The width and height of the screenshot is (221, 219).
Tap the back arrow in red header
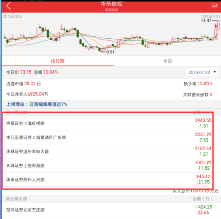[9, 6]
